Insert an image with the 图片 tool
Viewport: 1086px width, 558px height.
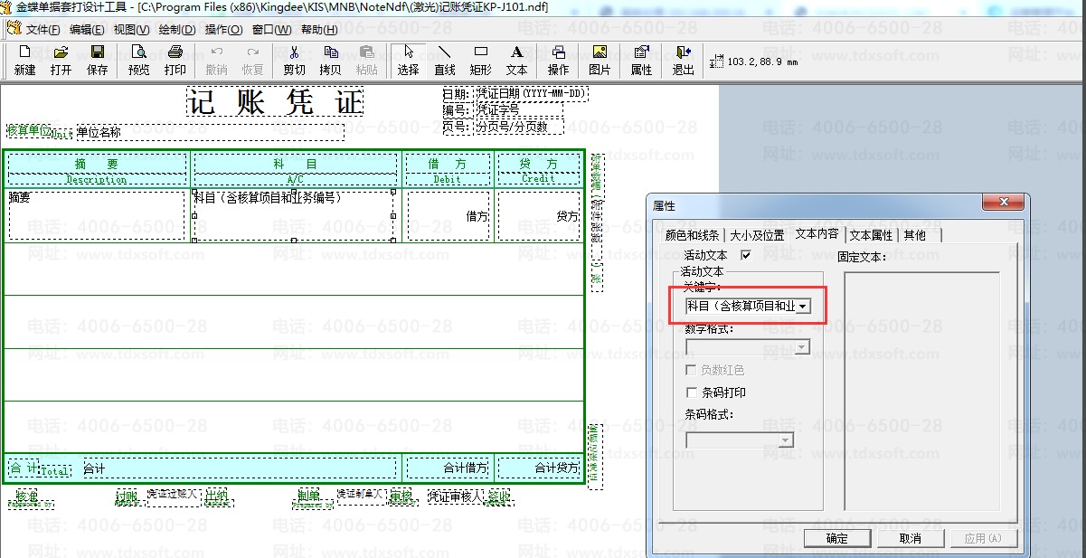point(600,60)
